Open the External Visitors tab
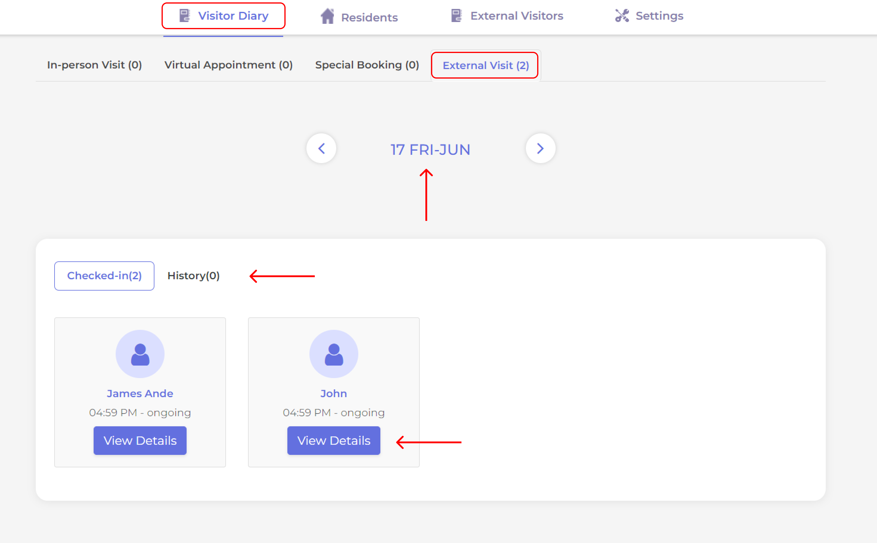Viewport: 877px width, 543px height. point(516,16)
